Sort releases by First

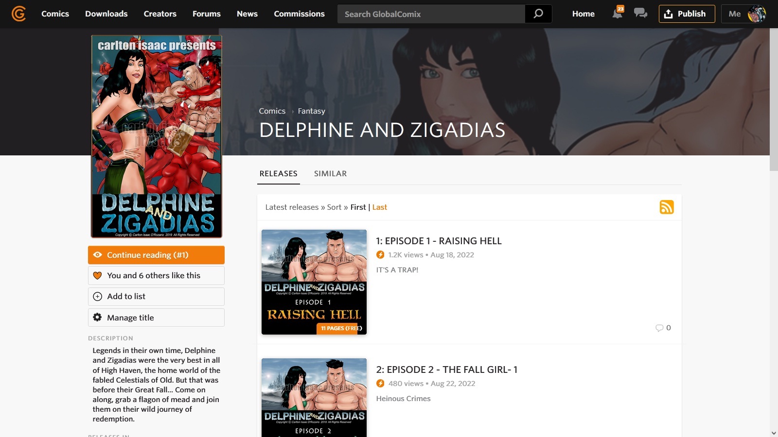[x=358, y=207]
